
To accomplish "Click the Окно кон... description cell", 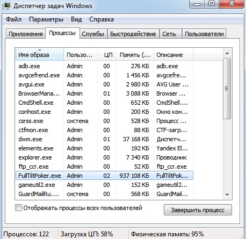I will 172,112.
